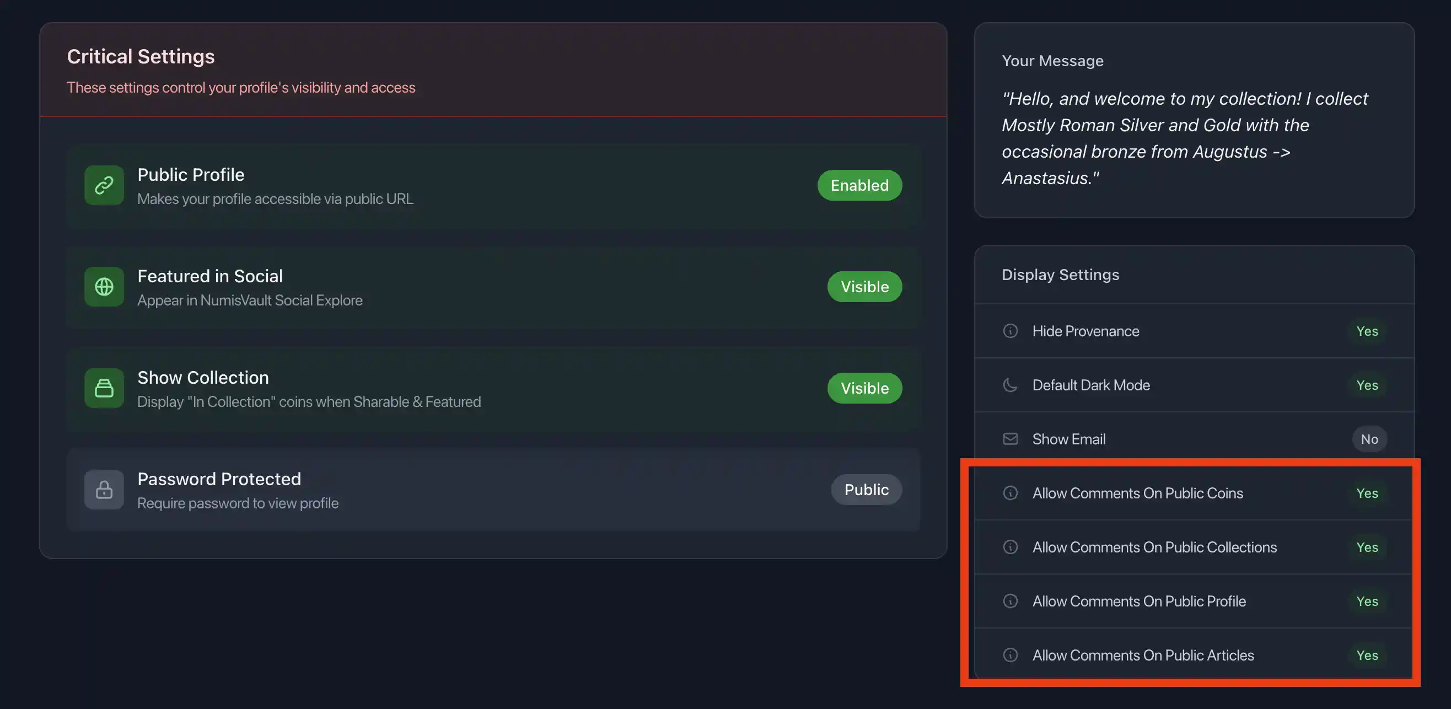Click the globe icon for Featured in Social
The image size is (1451, 709).
[104, 287]
